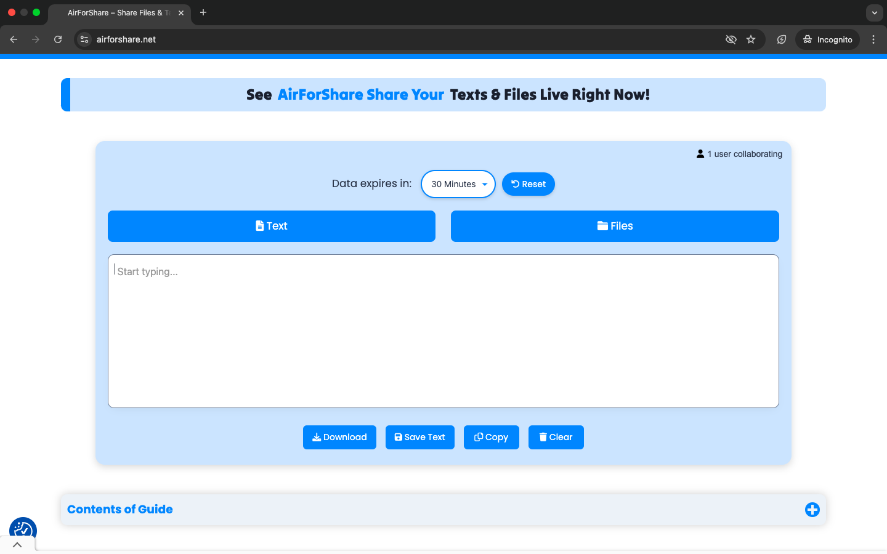Open the tab search dropdown arrow
This screenshot has height=554, width=887.
(x=875, y=12)
